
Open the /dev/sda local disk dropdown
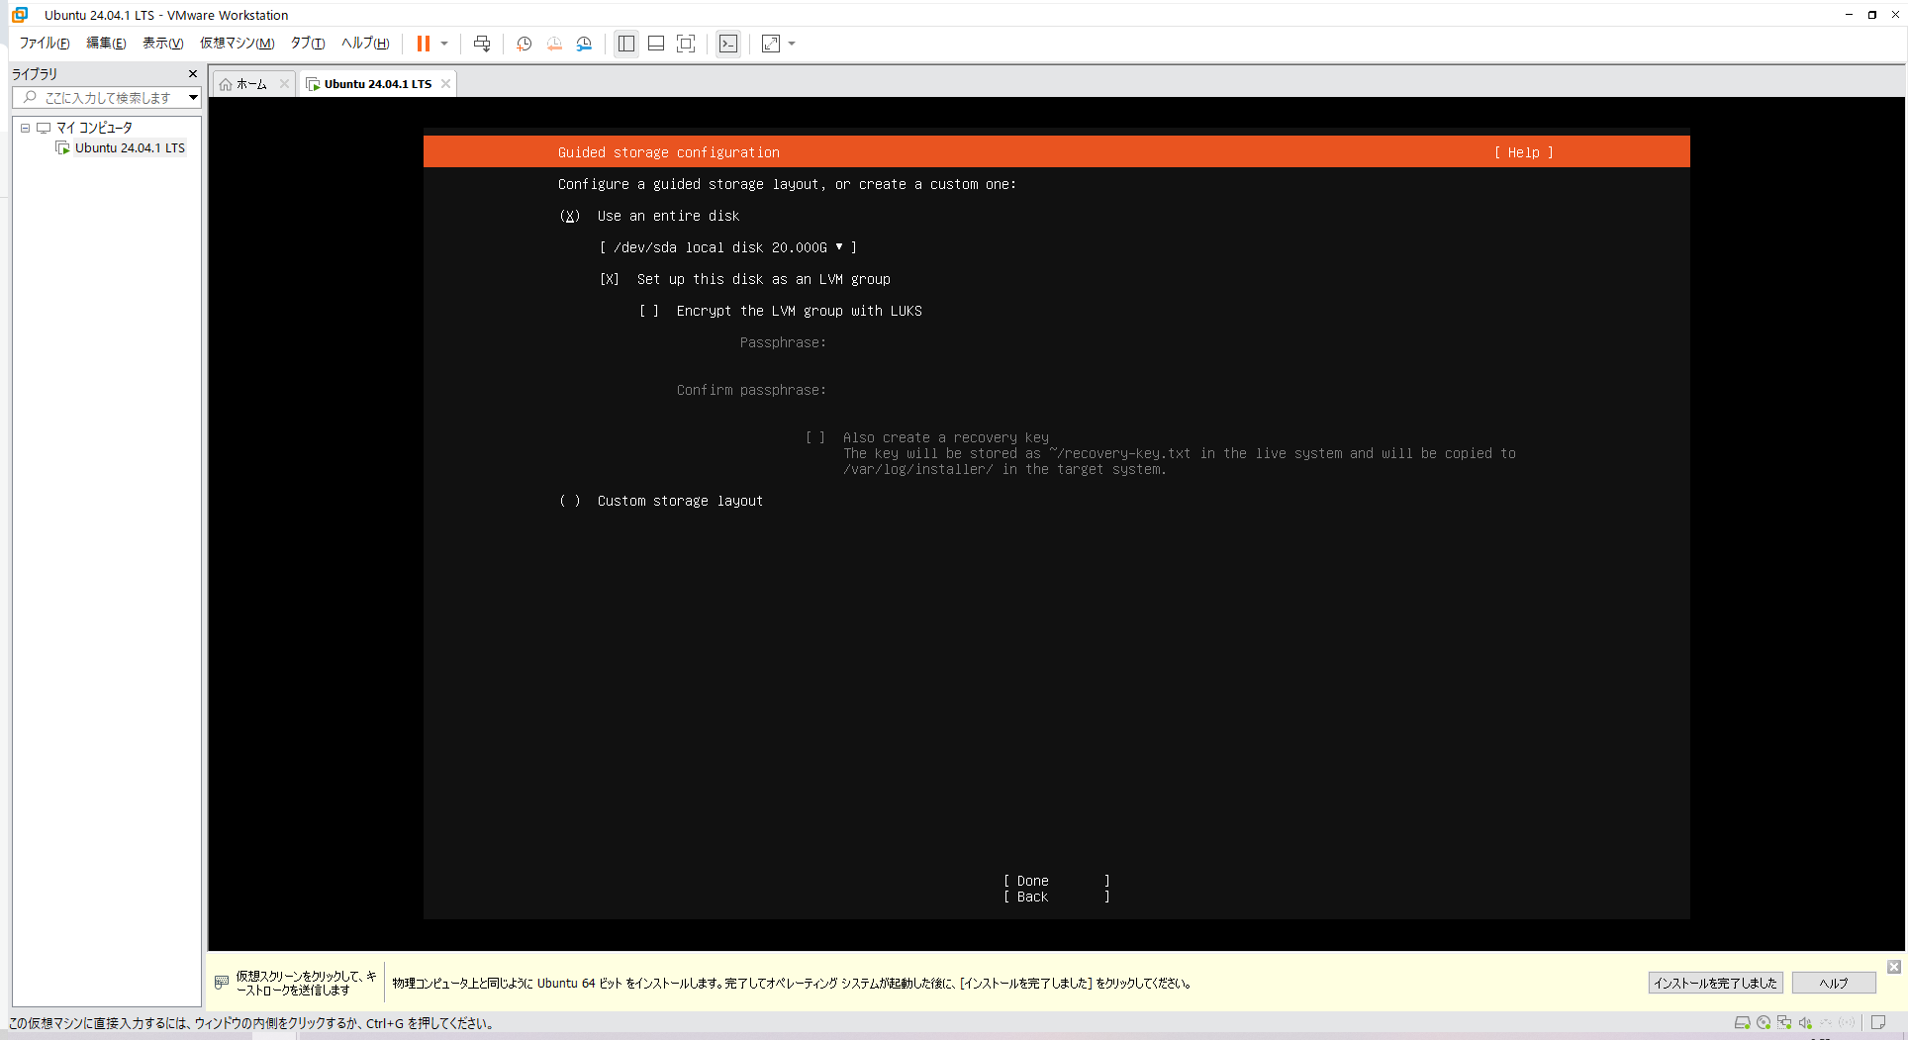[728, 247]
